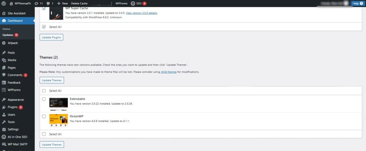Viewport: 366px width, 151px height.
Task: Open WPForms in the admin bar
Action: (x=122, y=4)
